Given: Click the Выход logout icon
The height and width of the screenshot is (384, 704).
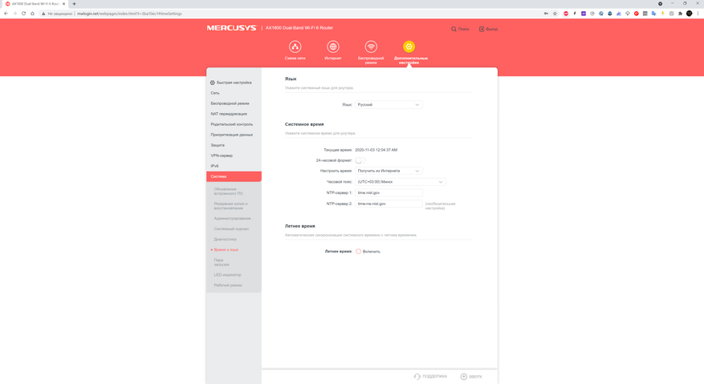Looking at the screenshot, I should [482, 29].
